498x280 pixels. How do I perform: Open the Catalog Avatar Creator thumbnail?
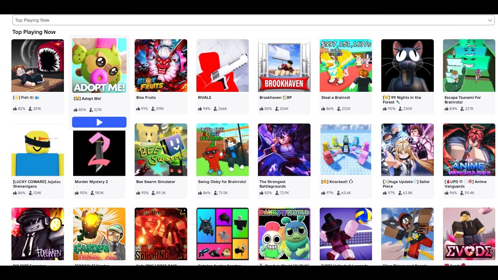tap(223, 234)
